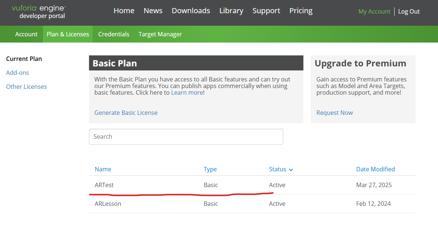Open Add-ons in the sidebar
Screen dimensions: 438x226
tap(17, 73)
